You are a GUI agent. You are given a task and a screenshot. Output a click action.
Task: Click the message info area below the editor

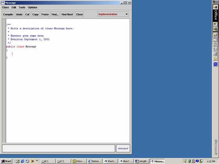[x=59, y=148]
